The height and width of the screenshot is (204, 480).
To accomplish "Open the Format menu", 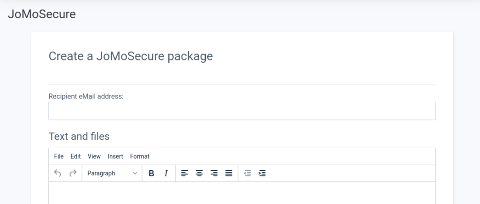I will click(x=140, y=156).
